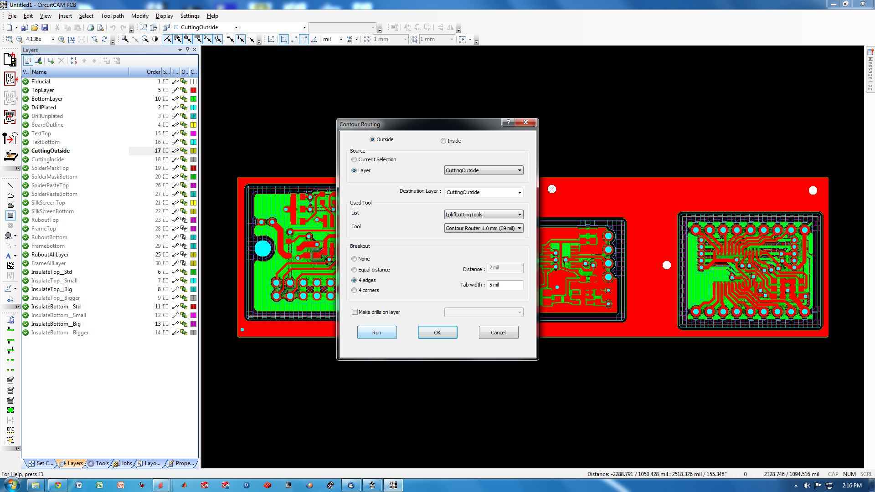Open the mil units dropdown
875x492 pixels.
[x=341, y=39]
